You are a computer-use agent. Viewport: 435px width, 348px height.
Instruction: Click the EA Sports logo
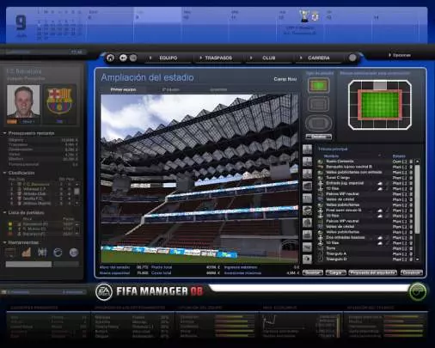coord(104,291)
